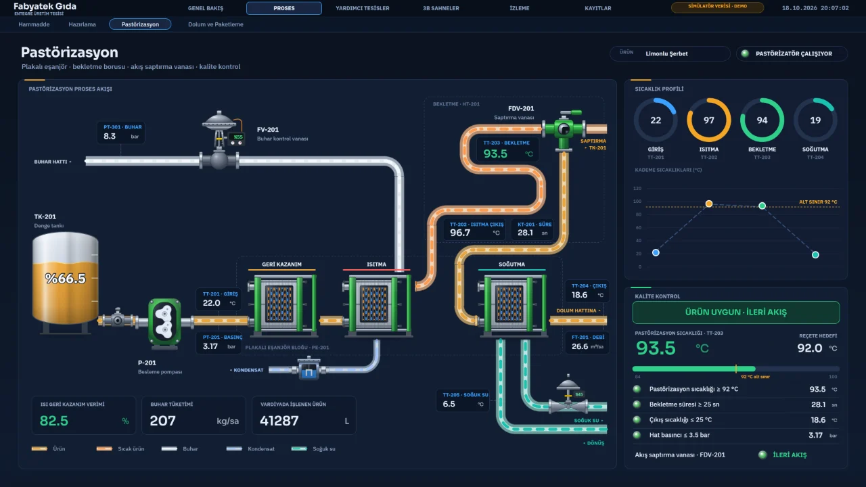Click the Giriş temperature gauge ring
866x487 pixels.
656,120
